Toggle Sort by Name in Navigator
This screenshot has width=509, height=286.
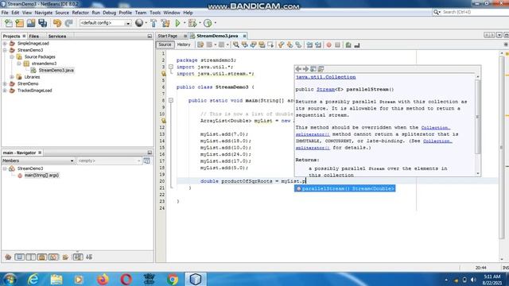tap(78, 257)
